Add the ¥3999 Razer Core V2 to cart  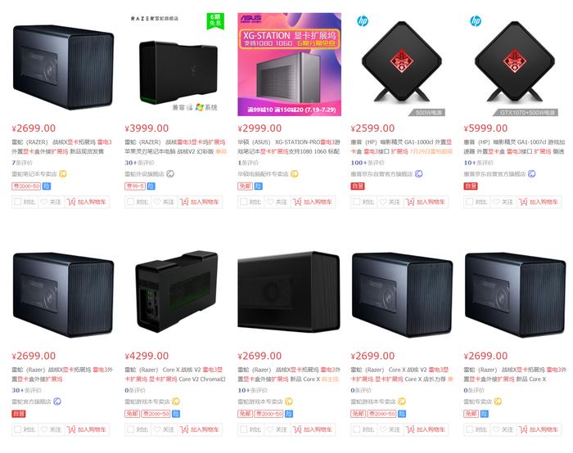(x=200, y=202)
